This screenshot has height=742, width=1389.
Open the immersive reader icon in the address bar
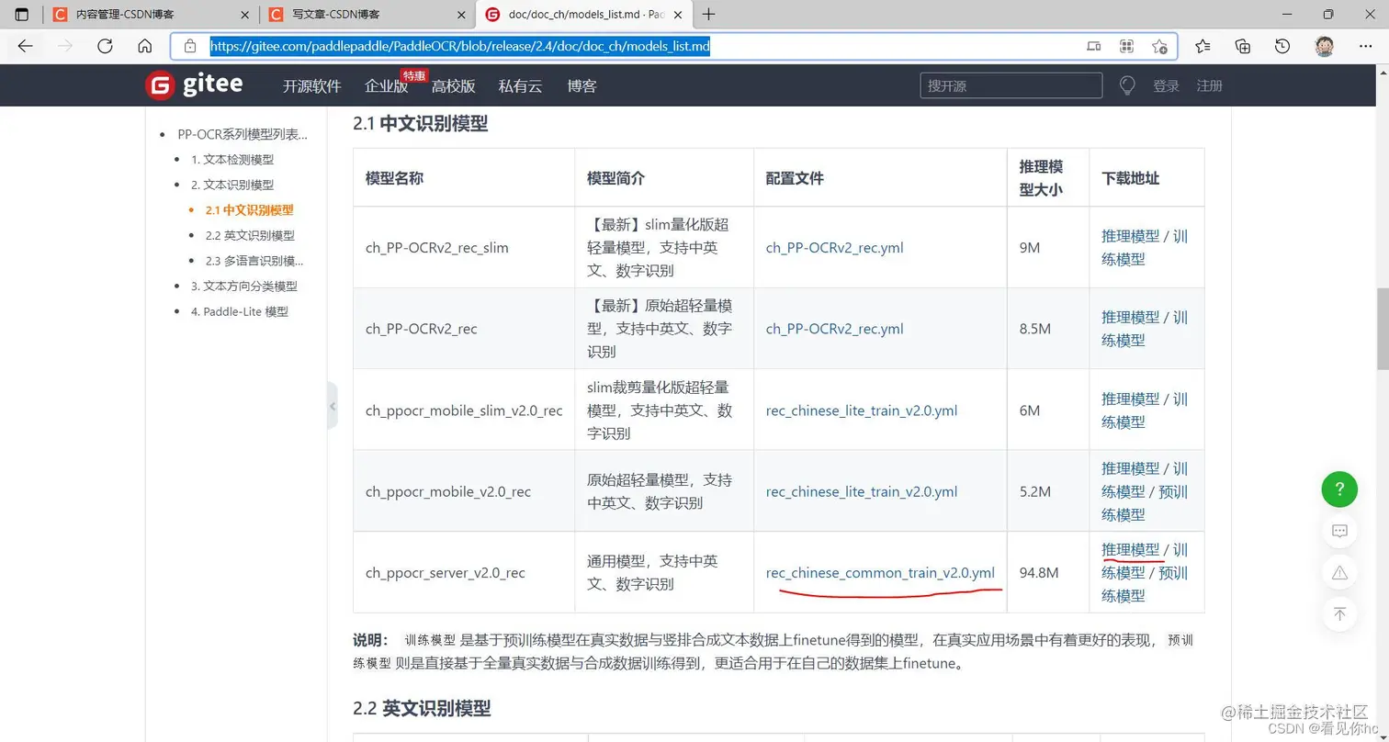tap(1093, 46)
